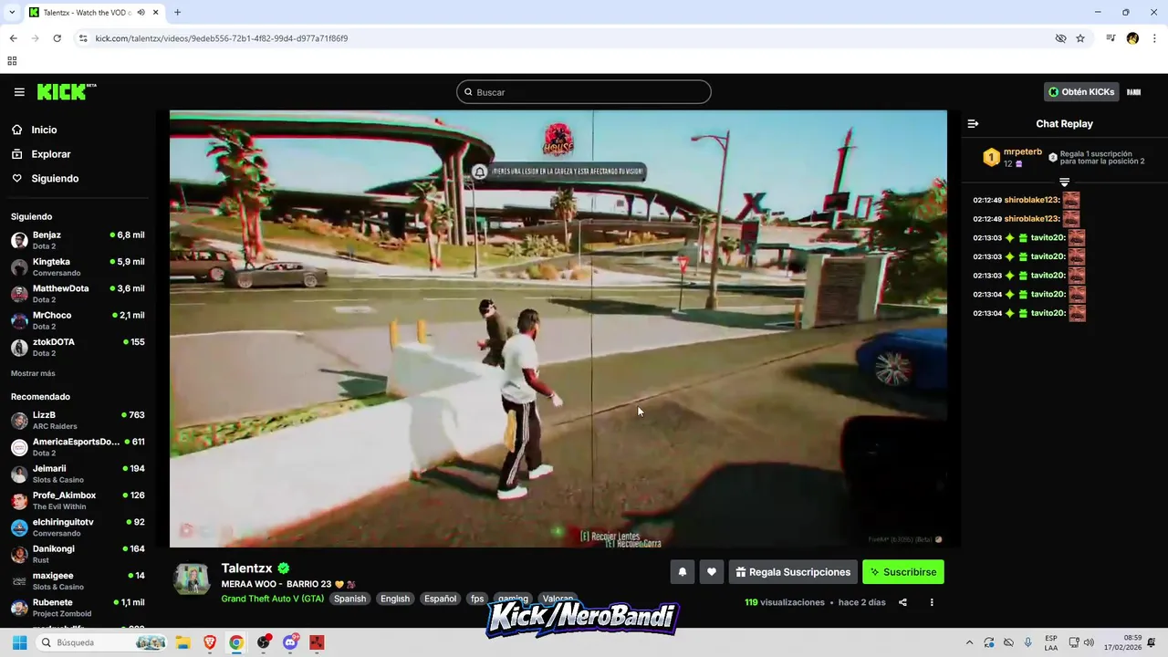
Task: Open Jeimarii recommended channel
Action: click(x=78, y=474)
